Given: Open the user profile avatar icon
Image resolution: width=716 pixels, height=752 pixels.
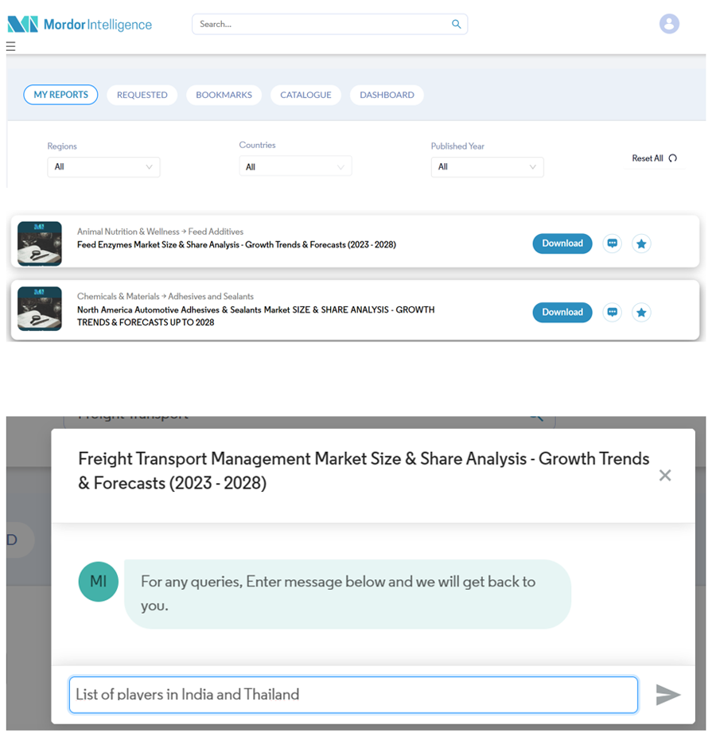Looking at the screenshot, I should coord(669,24).
